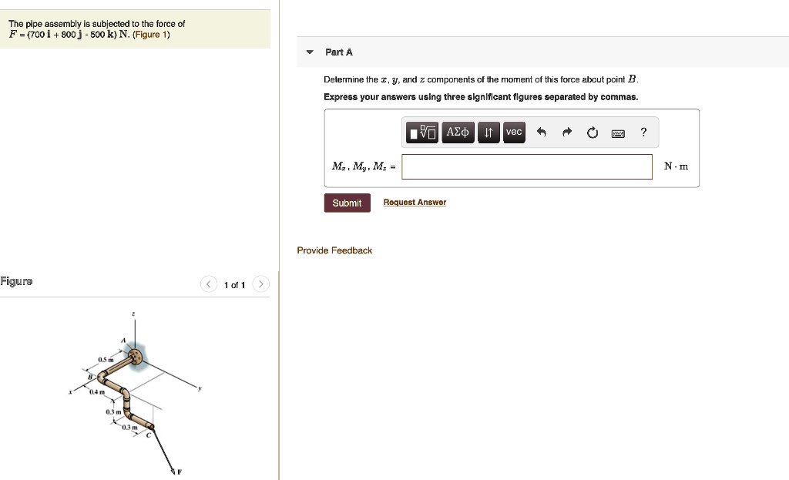Image resolution: width=789 pixels, height=480 pixels.
Task: Select the Part A header
Action: click(x=337, y=52)
